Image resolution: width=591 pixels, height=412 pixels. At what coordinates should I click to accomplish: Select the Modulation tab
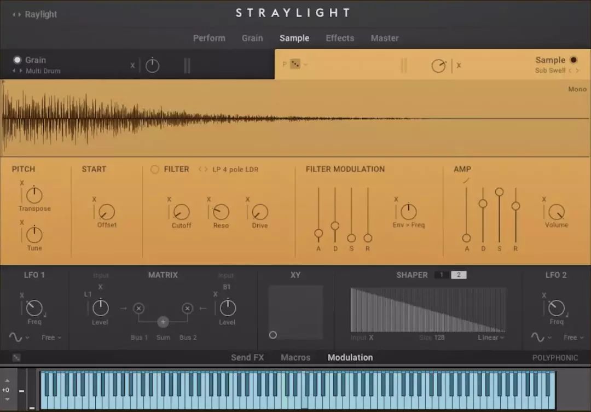coord(350,357)
